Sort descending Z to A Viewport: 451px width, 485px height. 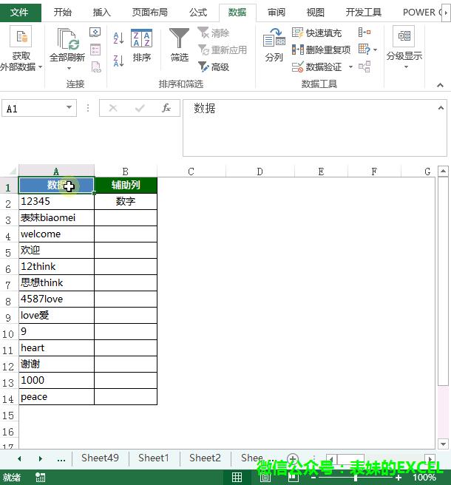pos(118,61)
